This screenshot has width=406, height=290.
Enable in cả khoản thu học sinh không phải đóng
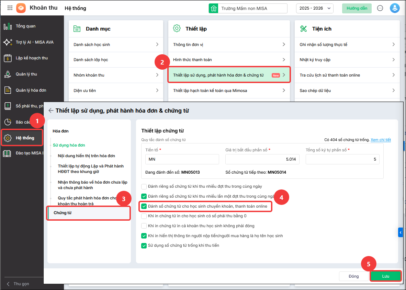point(144,226)
